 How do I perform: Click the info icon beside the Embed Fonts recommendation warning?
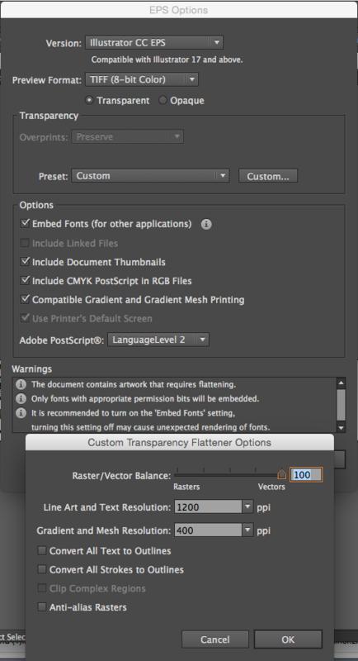click(x=21, y=412)
